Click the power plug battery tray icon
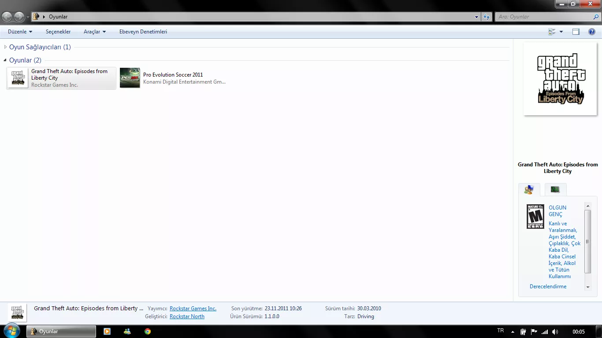The image size is (602, 338). (x=523, y=331)
